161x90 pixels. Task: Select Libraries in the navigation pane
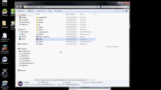23,29
